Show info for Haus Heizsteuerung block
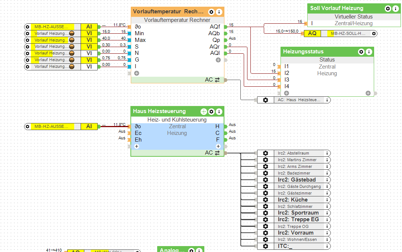The width and height of the screenshot is (402, 252). [x=219, y=112]
